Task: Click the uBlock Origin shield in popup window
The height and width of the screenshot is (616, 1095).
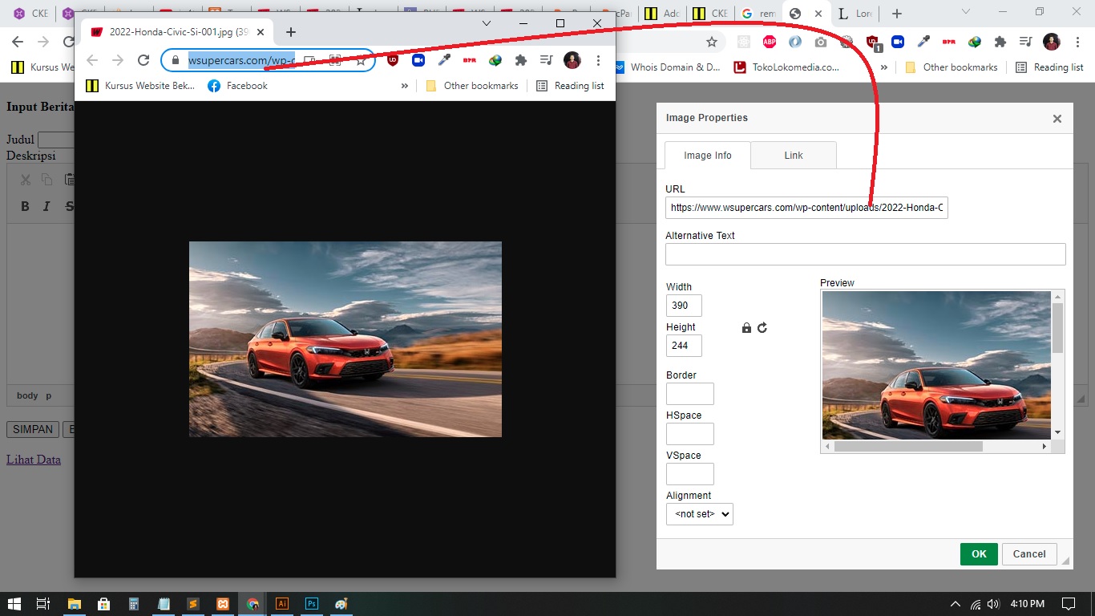Action: [x=393, y=60]
